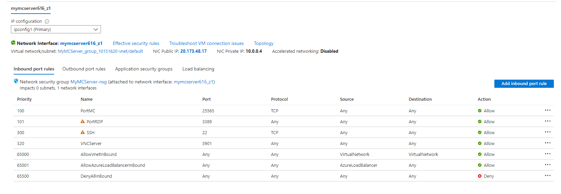Click the green Allow icon in SSH row

point(480,132)
